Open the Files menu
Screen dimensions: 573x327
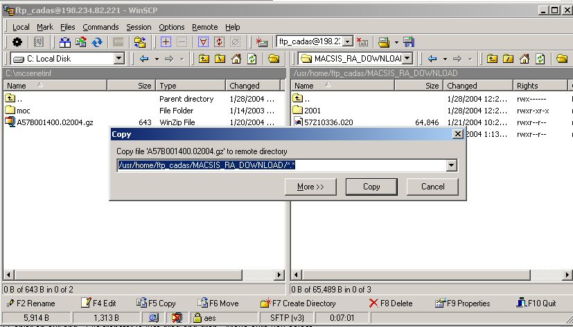[68, 27]
